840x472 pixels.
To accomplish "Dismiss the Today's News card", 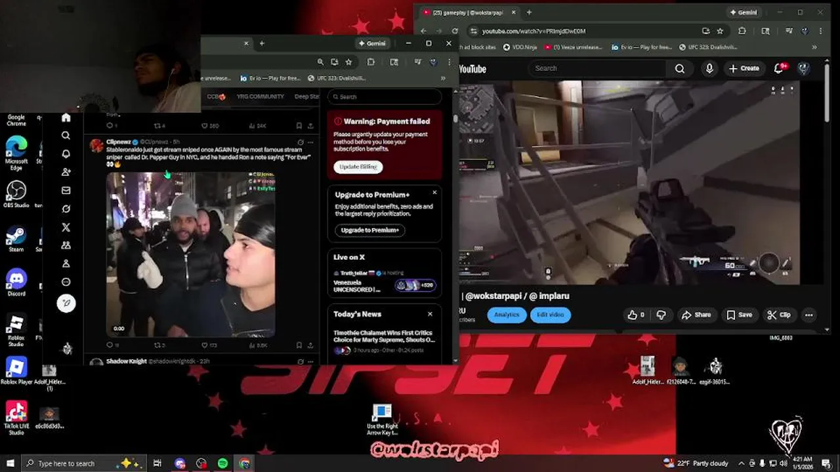I will click(430, 314).
